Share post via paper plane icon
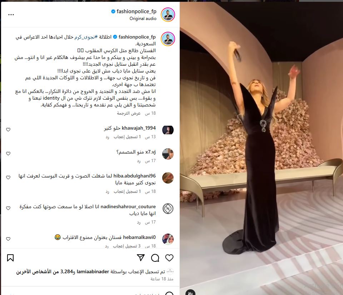Image resolution: width=343 pixels, height=295 pixels. click(141, 257)
